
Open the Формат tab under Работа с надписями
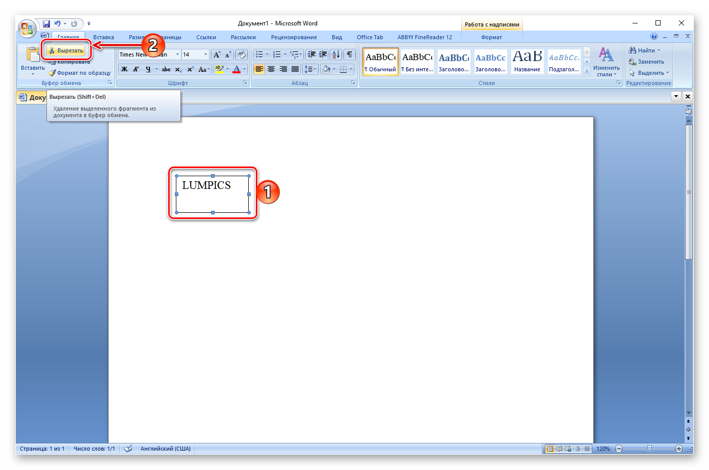(491, 37)
